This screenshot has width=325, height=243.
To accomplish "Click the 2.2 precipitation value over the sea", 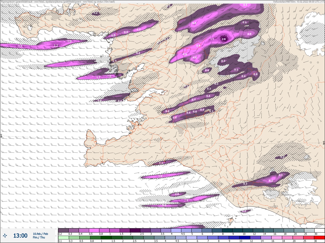I will [56, 45].
